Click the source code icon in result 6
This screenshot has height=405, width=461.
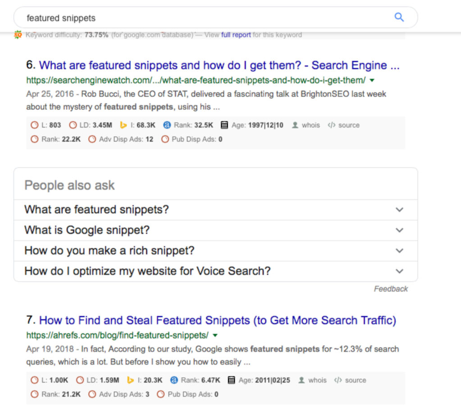(x=331, y=125)
